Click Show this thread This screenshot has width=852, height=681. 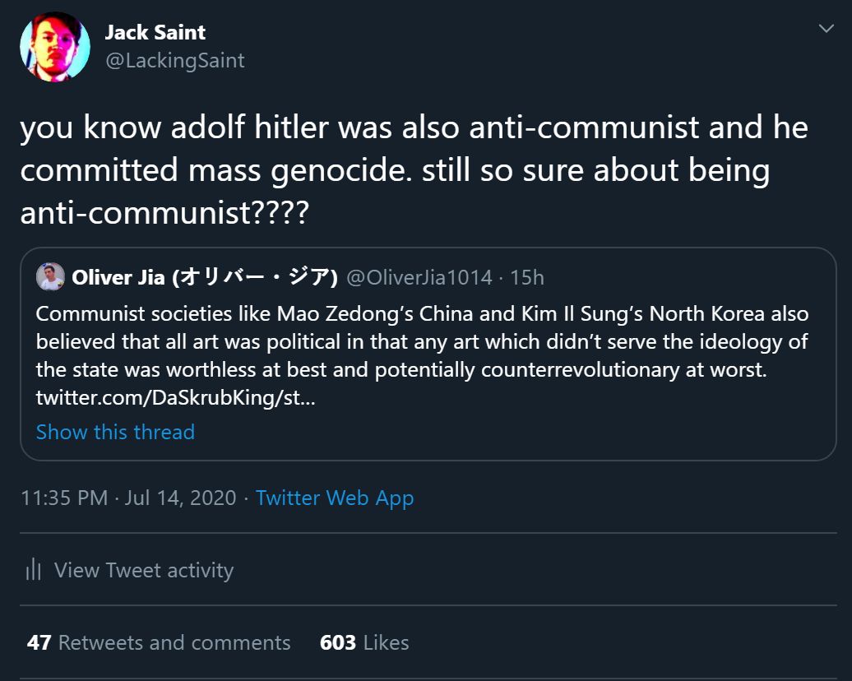tap(115, 432)
